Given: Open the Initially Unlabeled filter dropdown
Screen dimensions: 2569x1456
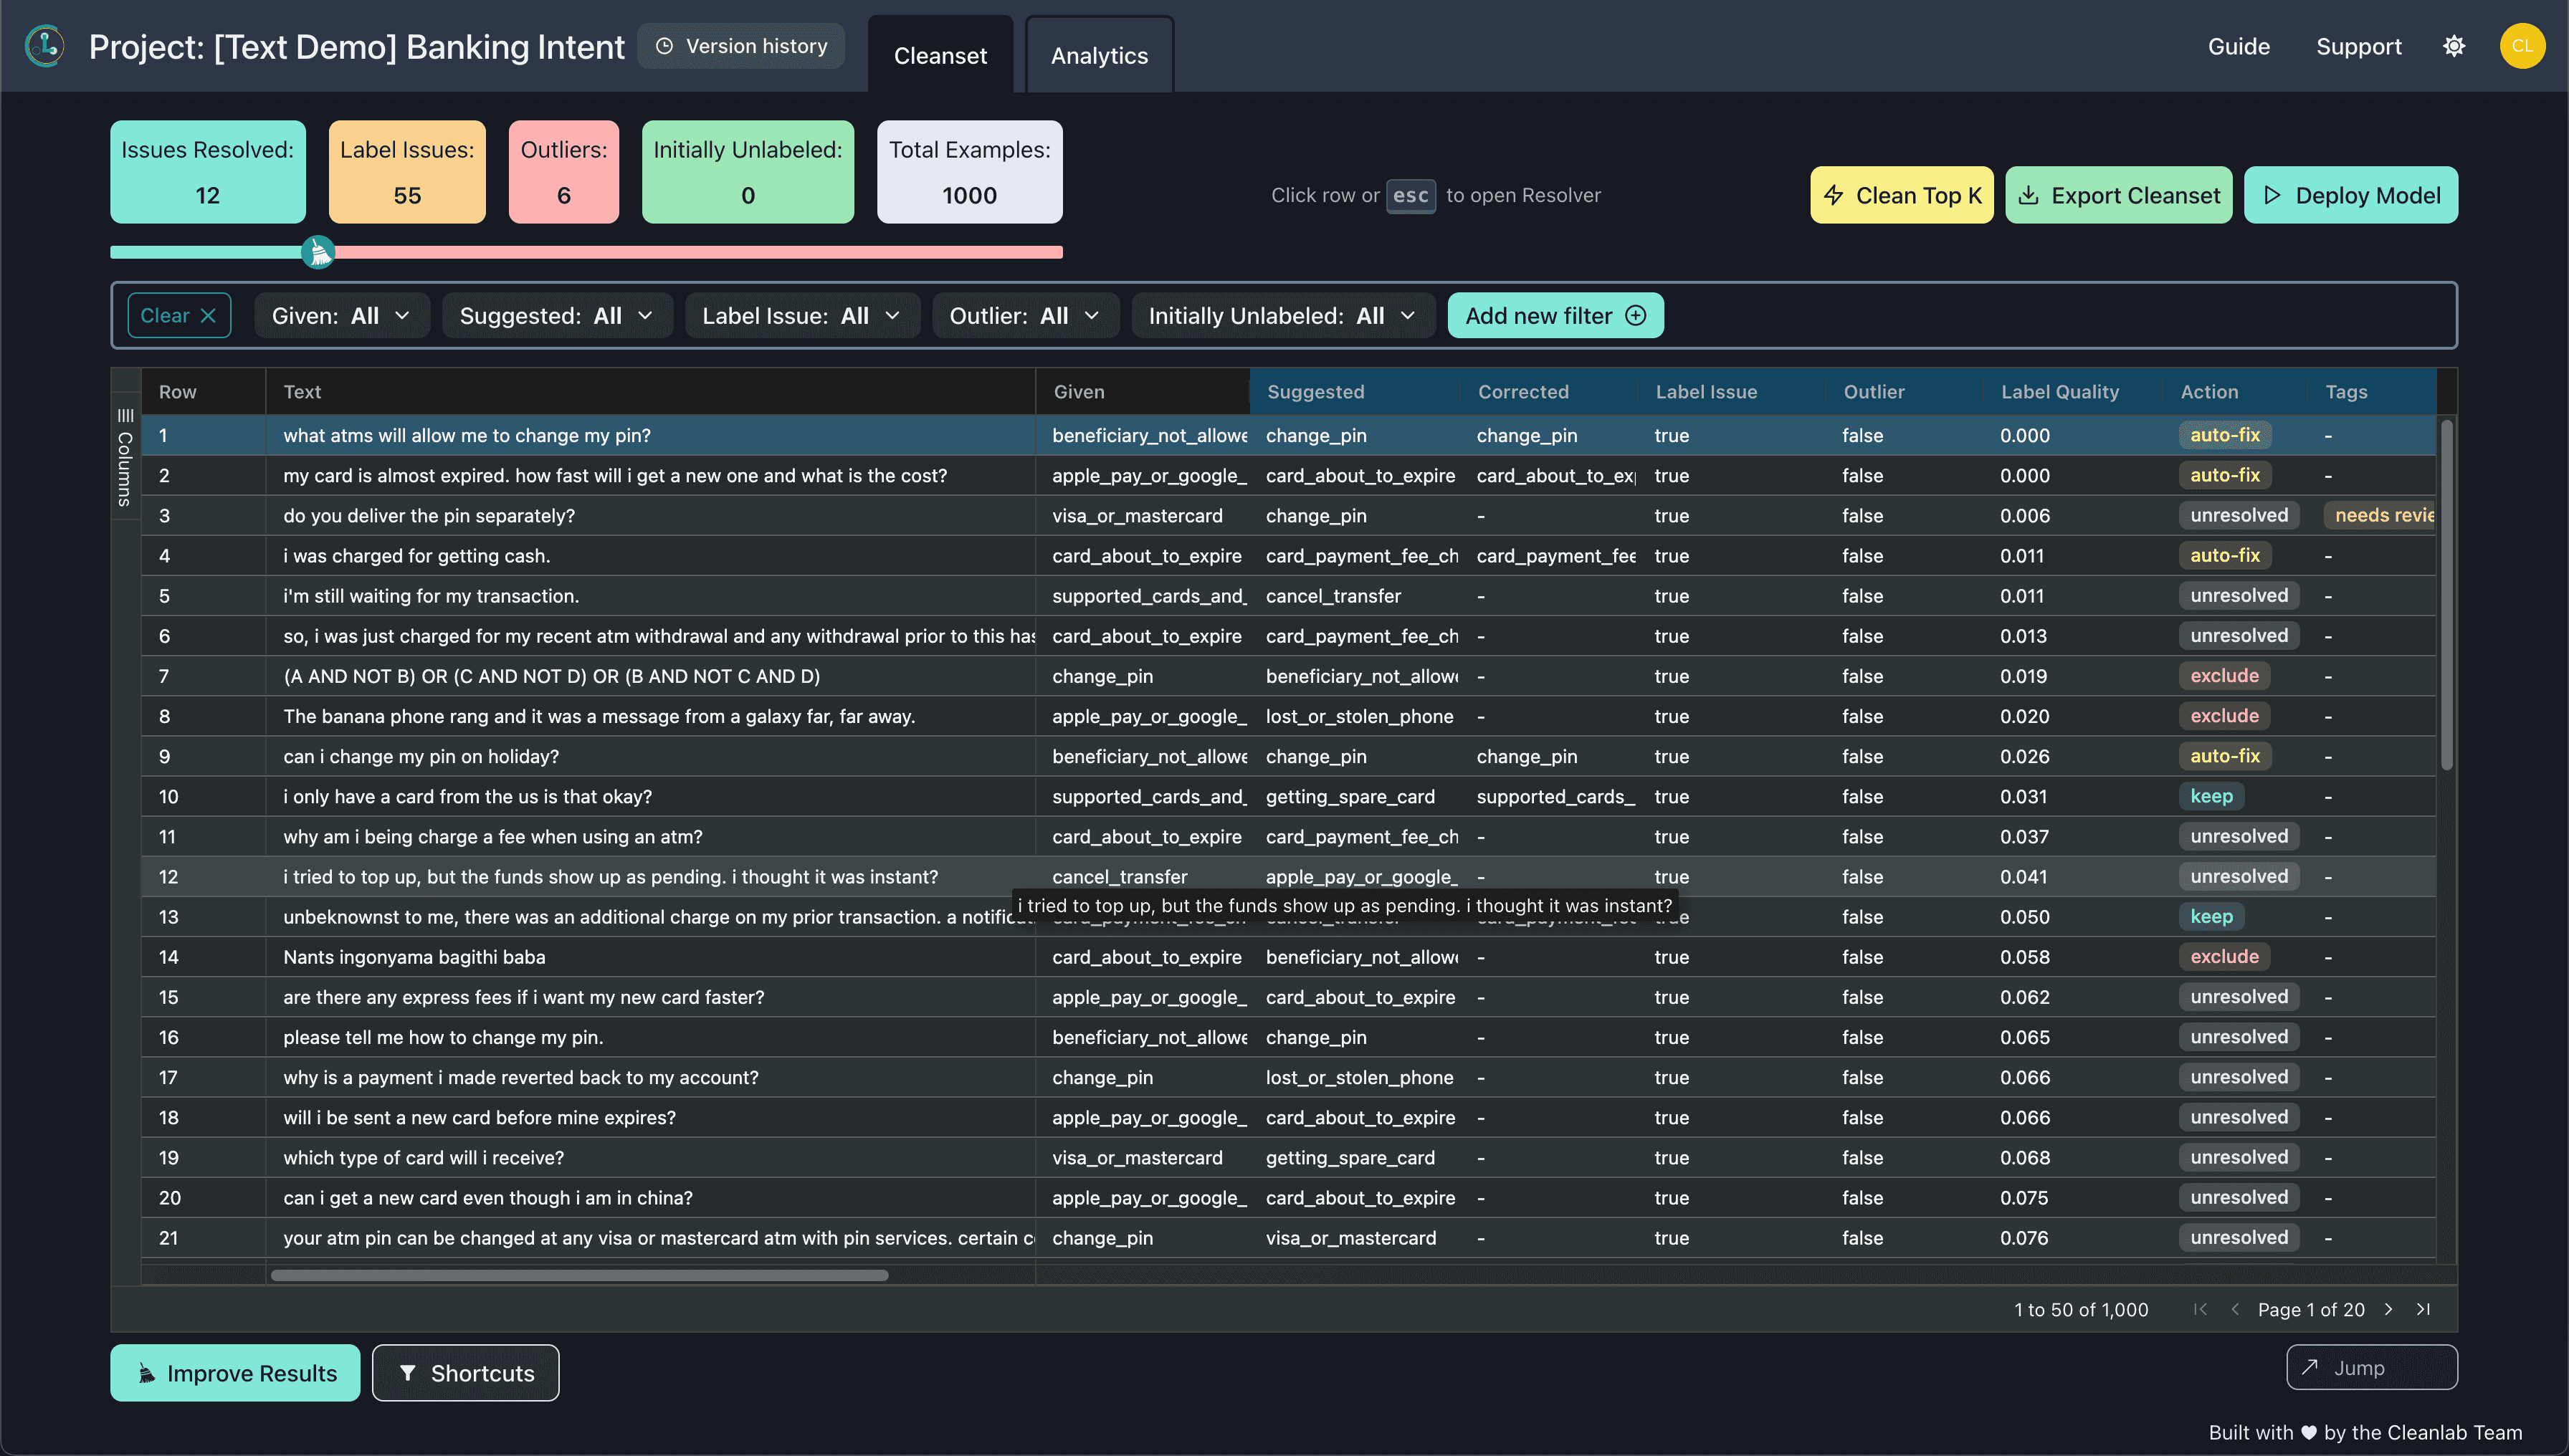Looking at the screenshot, I should click(1282, 316).
